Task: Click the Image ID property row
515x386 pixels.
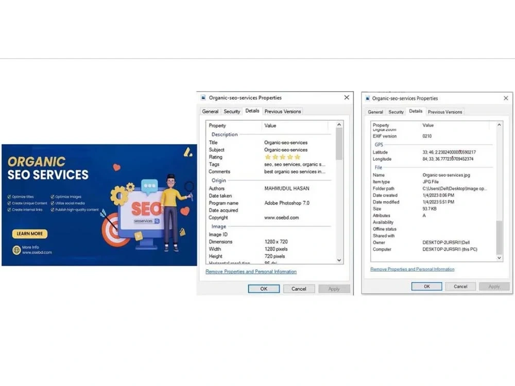Action: (269, 234)
